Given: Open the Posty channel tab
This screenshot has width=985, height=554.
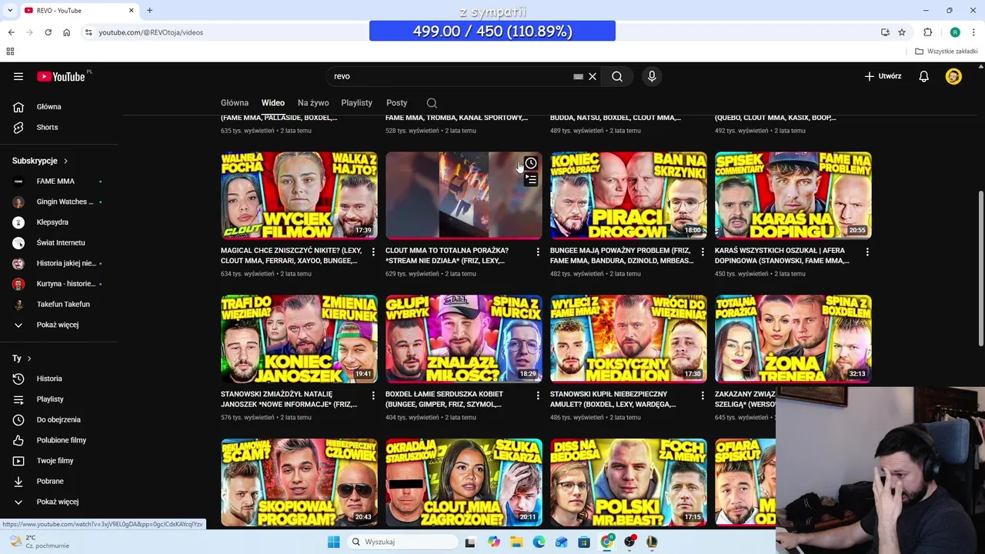Looking at the screenshot, I should click(x=397, y=102).
